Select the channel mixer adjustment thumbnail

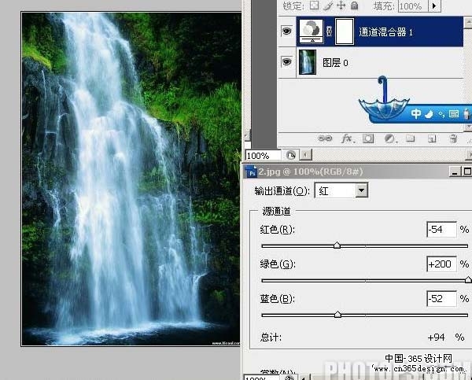[x=311, y=31]
